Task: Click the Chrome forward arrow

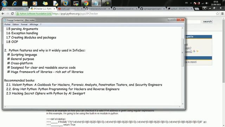Action: pyautogui.click(x=8, y=14)
